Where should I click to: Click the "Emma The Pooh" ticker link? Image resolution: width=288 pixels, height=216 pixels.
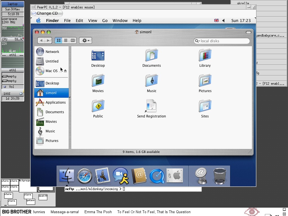(x=98, y=212)
